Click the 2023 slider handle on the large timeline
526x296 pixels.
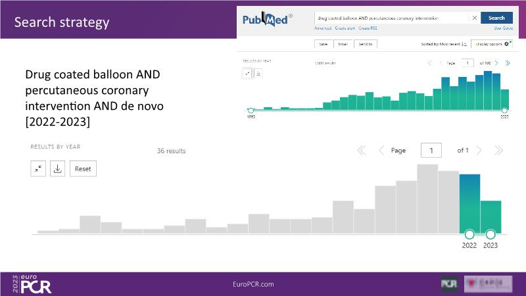[x=490, y=234]
